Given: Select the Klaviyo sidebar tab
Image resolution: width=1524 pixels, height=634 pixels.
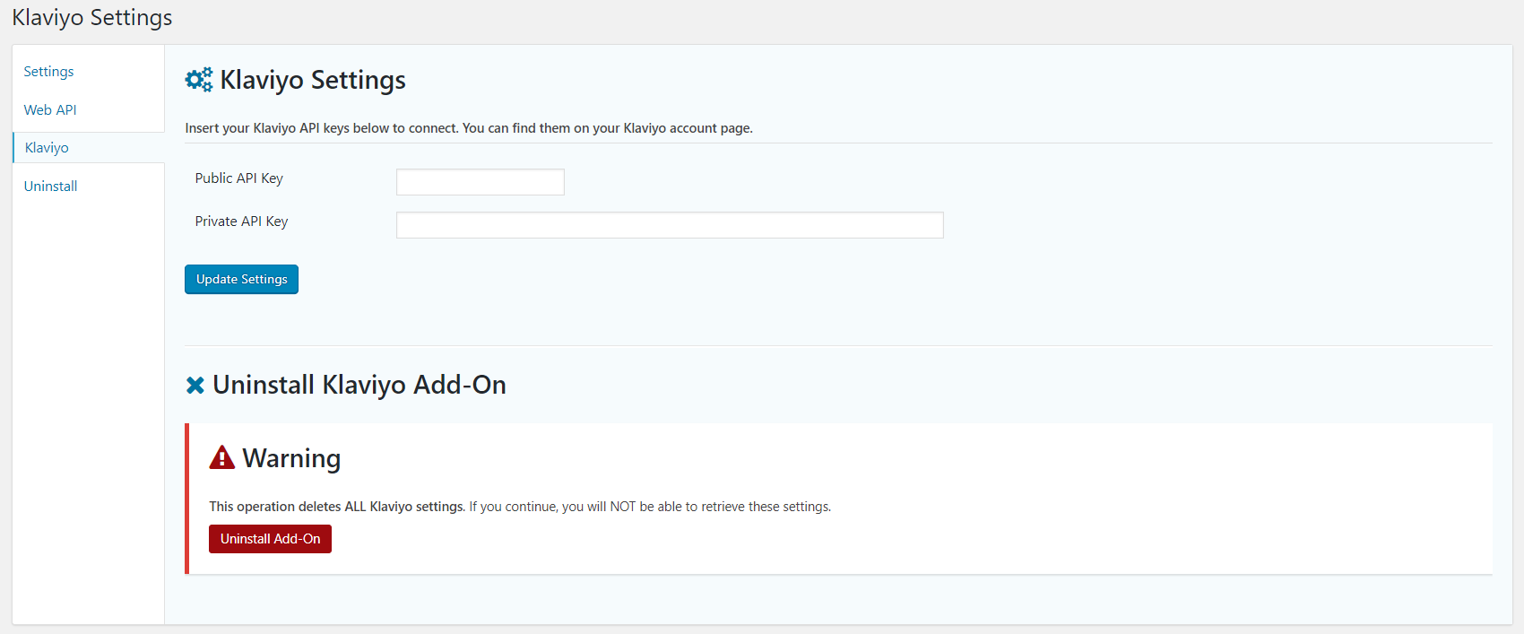Looking at the screenshot, I should point(47,148).
